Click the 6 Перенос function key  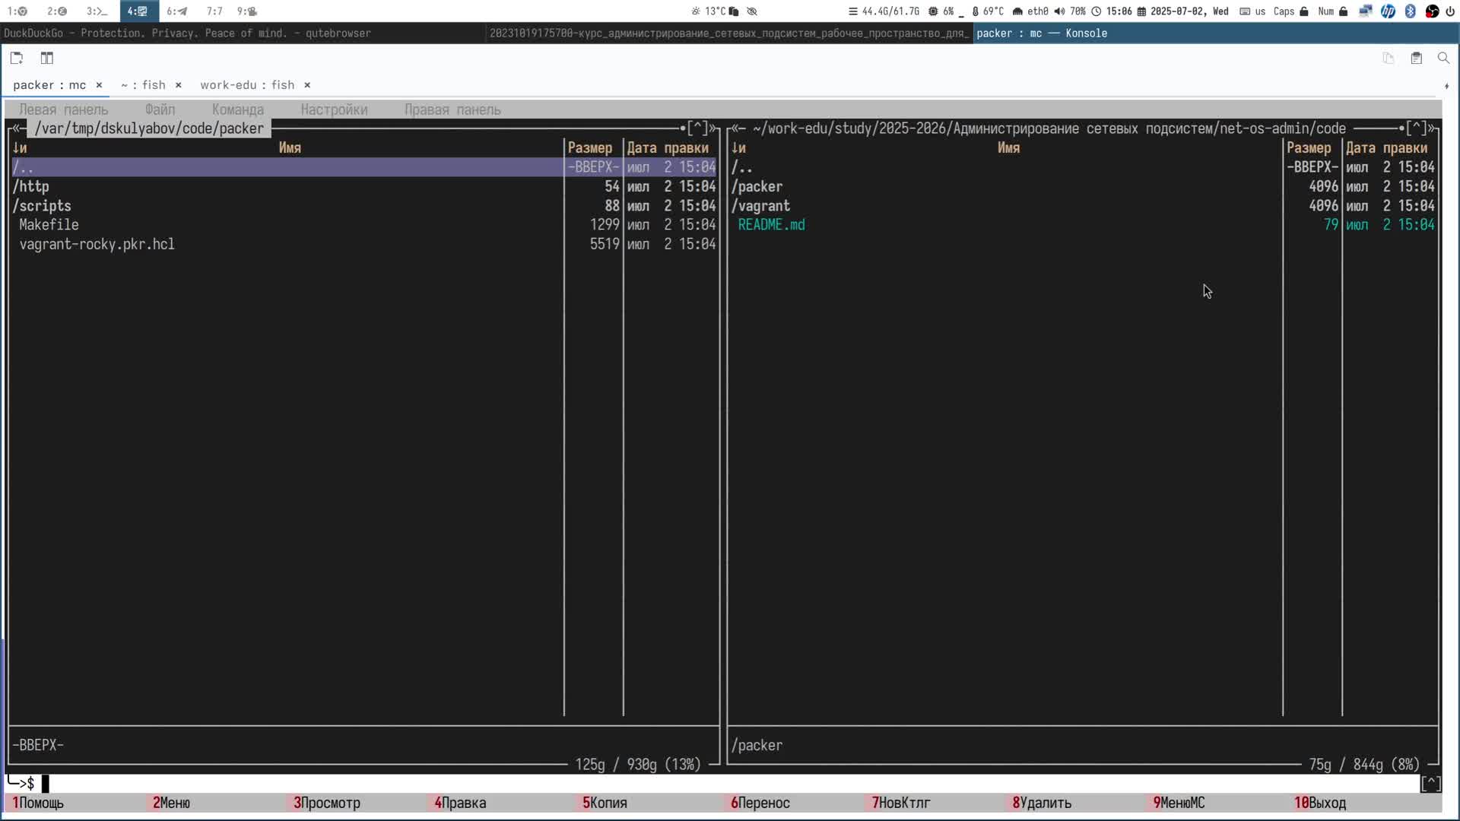760,803
